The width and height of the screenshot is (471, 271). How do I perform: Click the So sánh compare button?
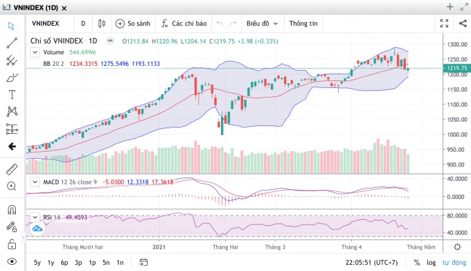(133, 24)
